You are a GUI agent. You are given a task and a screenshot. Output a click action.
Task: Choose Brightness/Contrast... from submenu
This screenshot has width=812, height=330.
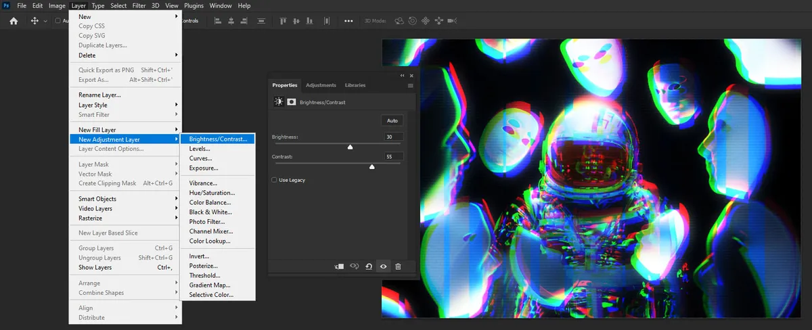point(218,139)
